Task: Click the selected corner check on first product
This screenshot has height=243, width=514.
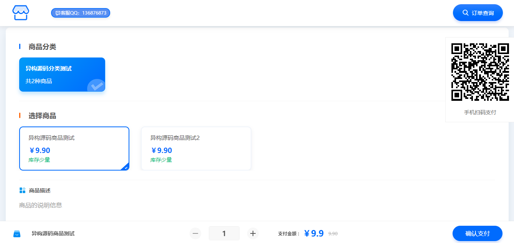Action: (x=126, y=167)
